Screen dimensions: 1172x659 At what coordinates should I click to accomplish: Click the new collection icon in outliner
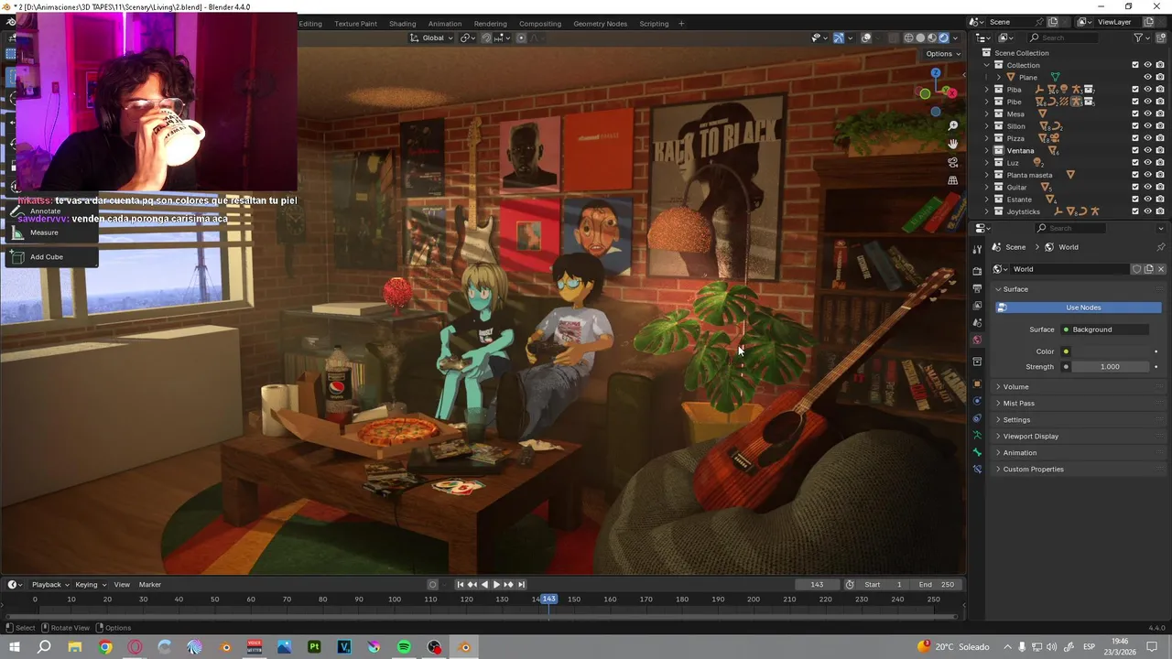[1162, 38]
